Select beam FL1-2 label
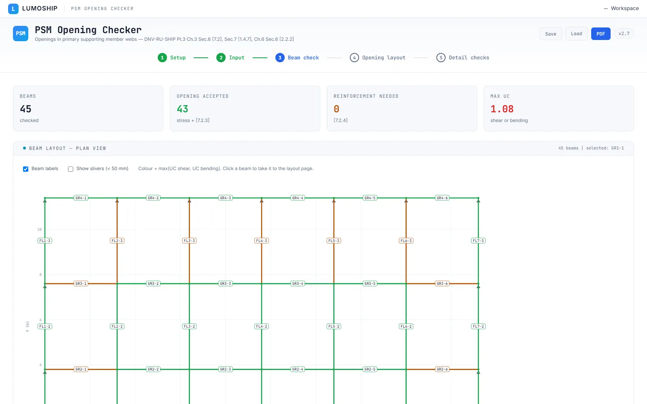This screenshot has width=647, height=404. point(45,326)
